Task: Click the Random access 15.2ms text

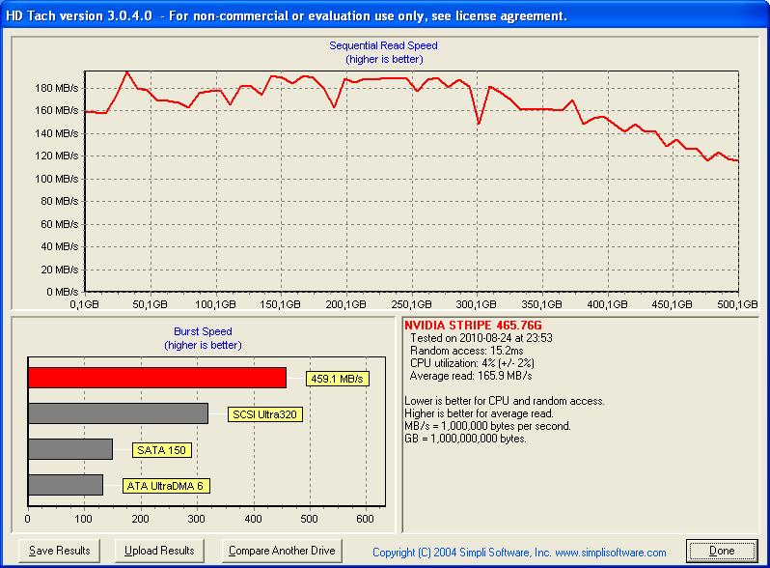Action: click(x=466, y=351)
